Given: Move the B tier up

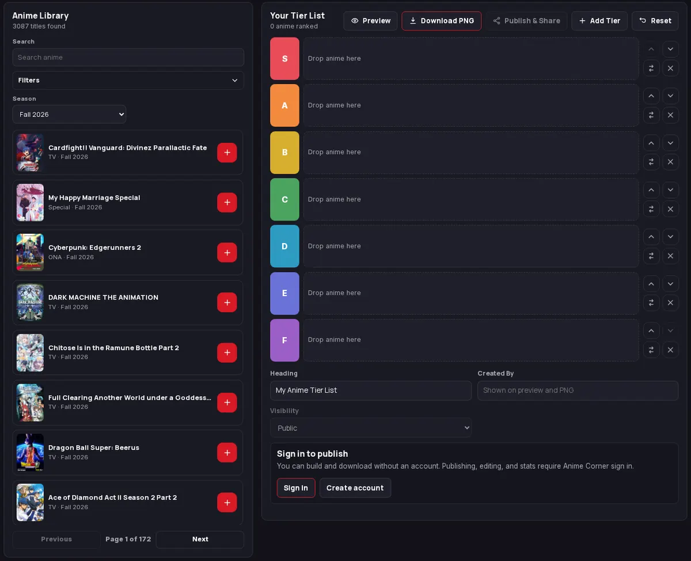Looking at the screenshot, I should 651,143.
